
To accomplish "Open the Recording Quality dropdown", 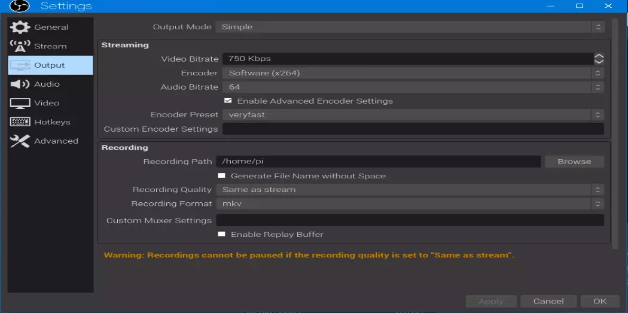I will (410, 190).
